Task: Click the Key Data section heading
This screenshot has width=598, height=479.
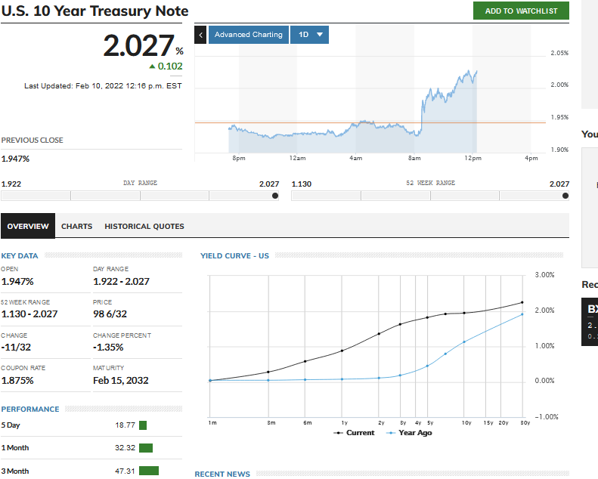Action: [20, 255]
